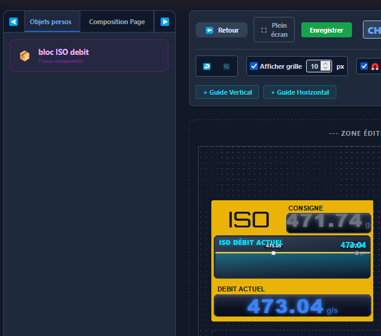Uncheck the Afficher grille checkbox
Viewport: 381px width, 336px height.
click(254, 66)
